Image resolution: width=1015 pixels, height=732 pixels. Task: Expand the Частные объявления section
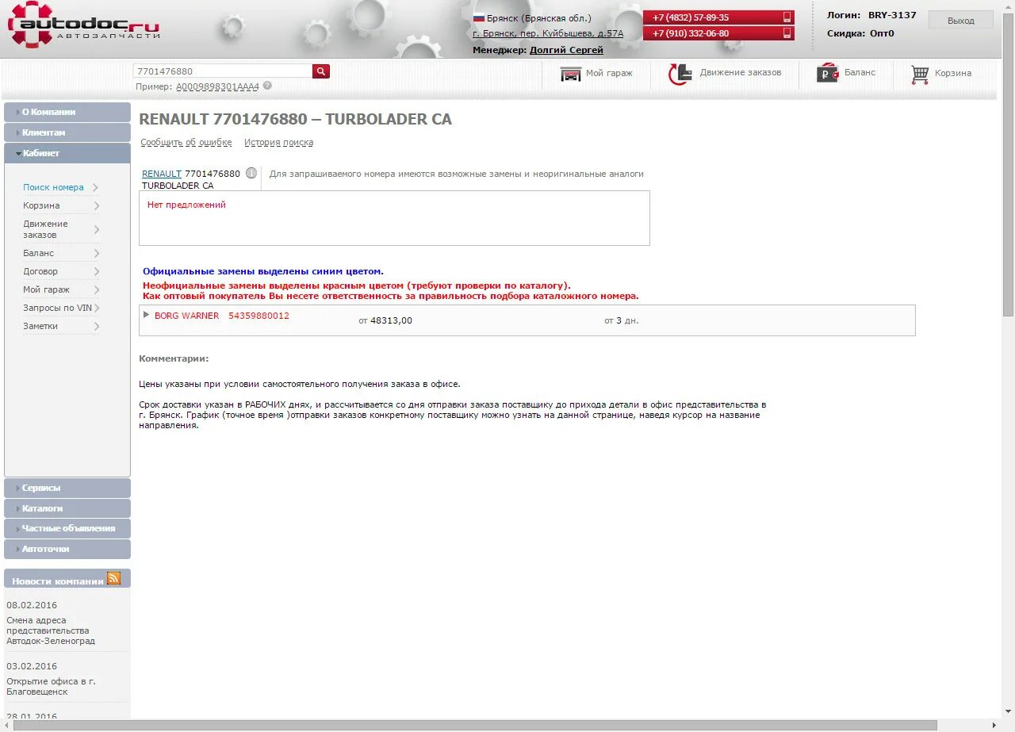(67, 528)
